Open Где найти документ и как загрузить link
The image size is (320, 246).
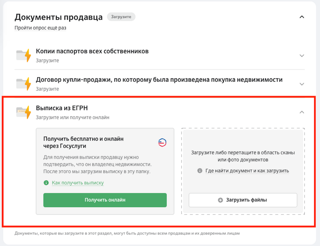pyautogui.click(x=247, y=171)
